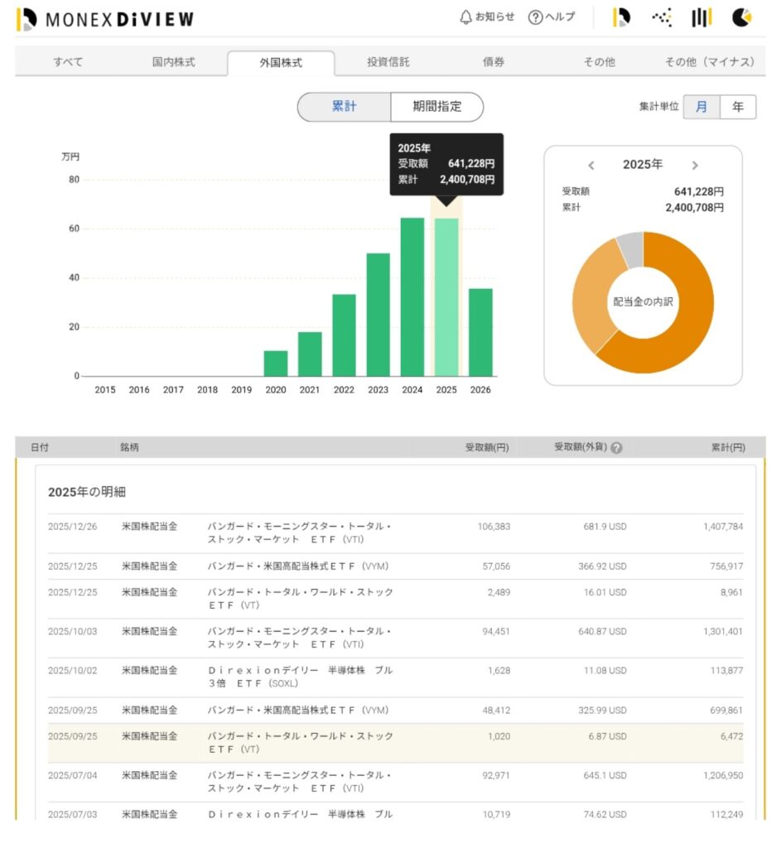This screenshot has height=848, width=781.
Task: Click the 2025/12/26 VTI dividend row
Action: pyautogui.click(x=395, y=533)
